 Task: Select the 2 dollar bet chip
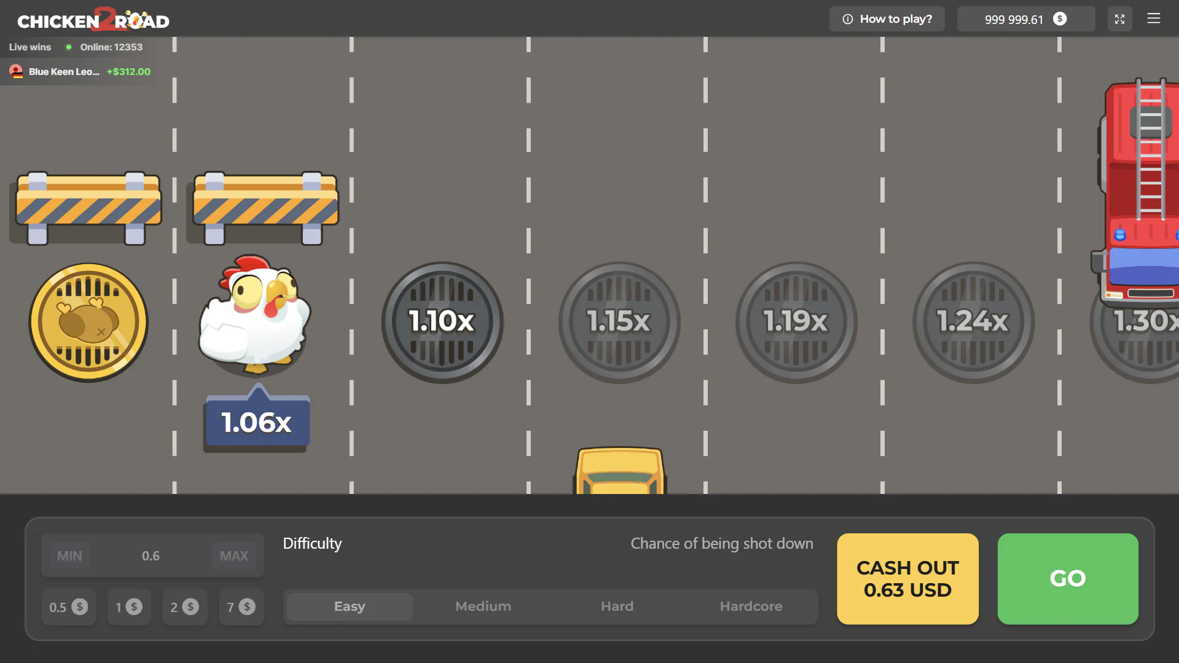tap(185, 606)
